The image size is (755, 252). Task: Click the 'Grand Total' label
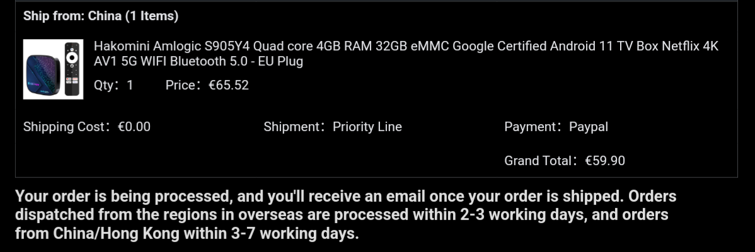[538, 161]
